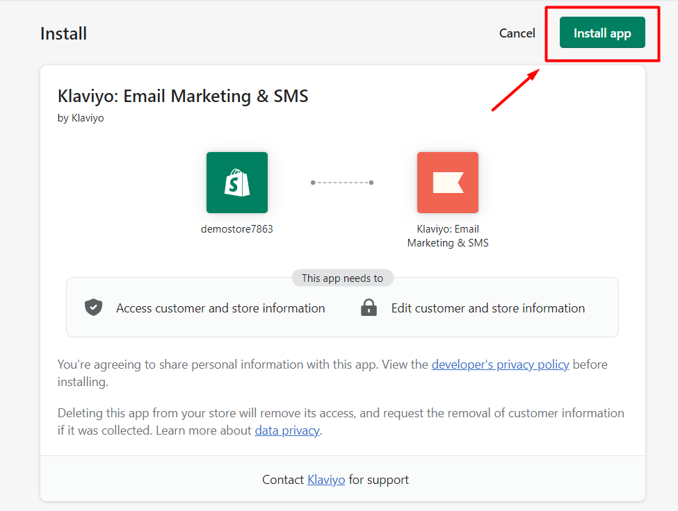
Task: Click the dotted connector between app icons
Action: 342,183
